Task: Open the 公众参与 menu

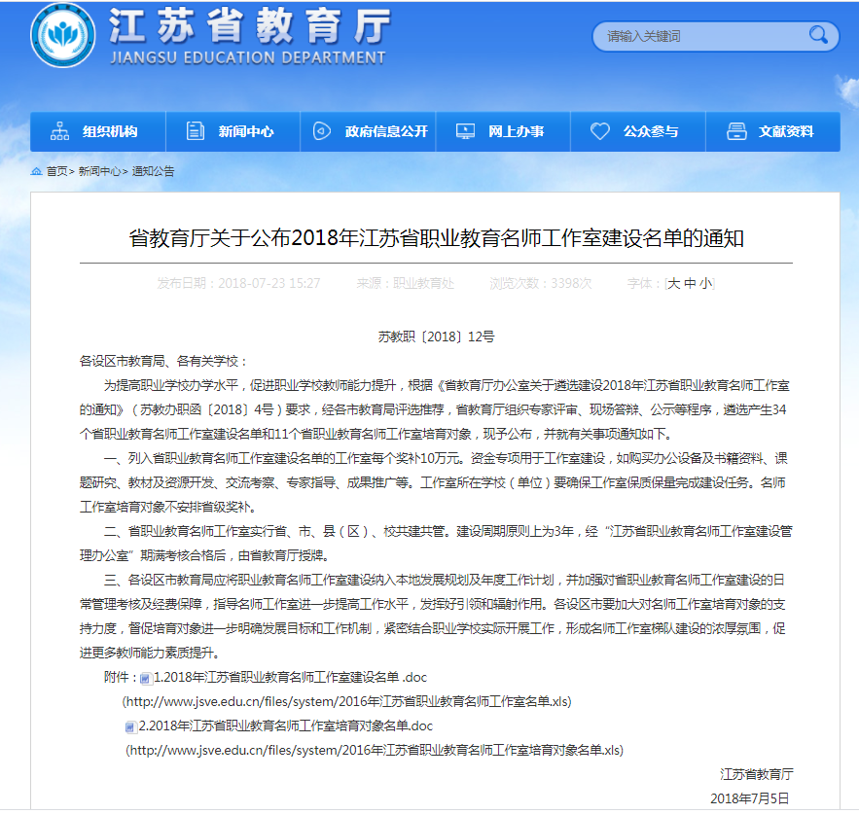Action: coord(638,131)
